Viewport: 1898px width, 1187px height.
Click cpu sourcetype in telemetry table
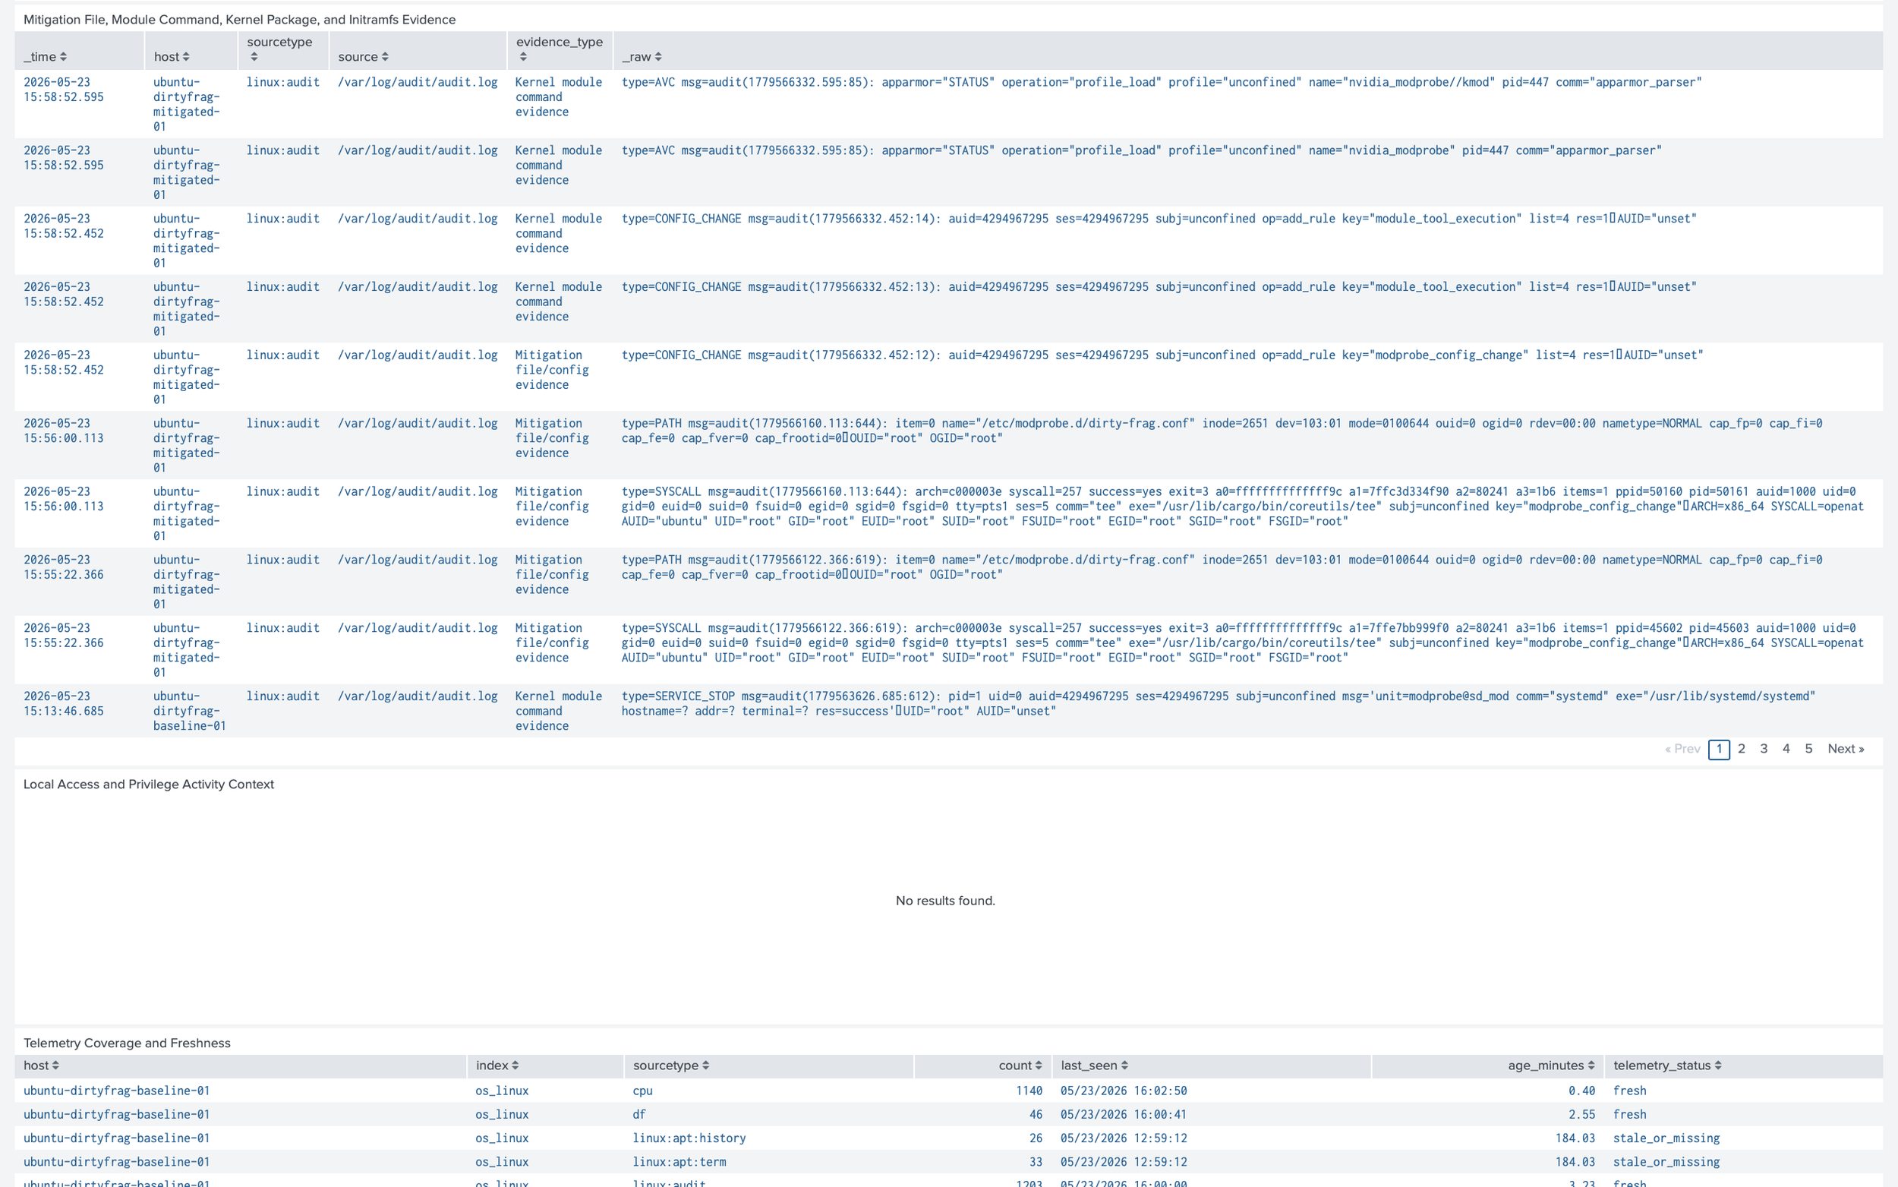(642, 1091)
